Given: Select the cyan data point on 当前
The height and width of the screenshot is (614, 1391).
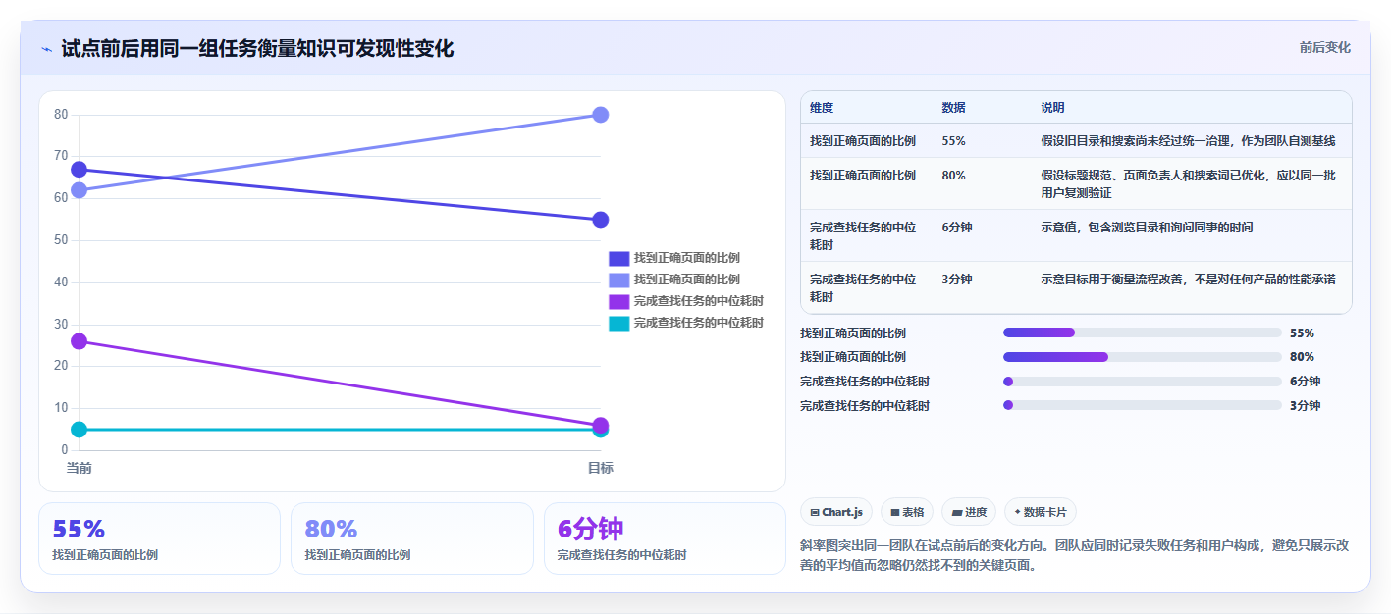Looking at the screenshot, I should click(80, 430).
